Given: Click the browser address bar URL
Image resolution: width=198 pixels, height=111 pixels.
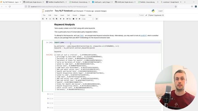Looking at the screenshot, I should [59, 7].
